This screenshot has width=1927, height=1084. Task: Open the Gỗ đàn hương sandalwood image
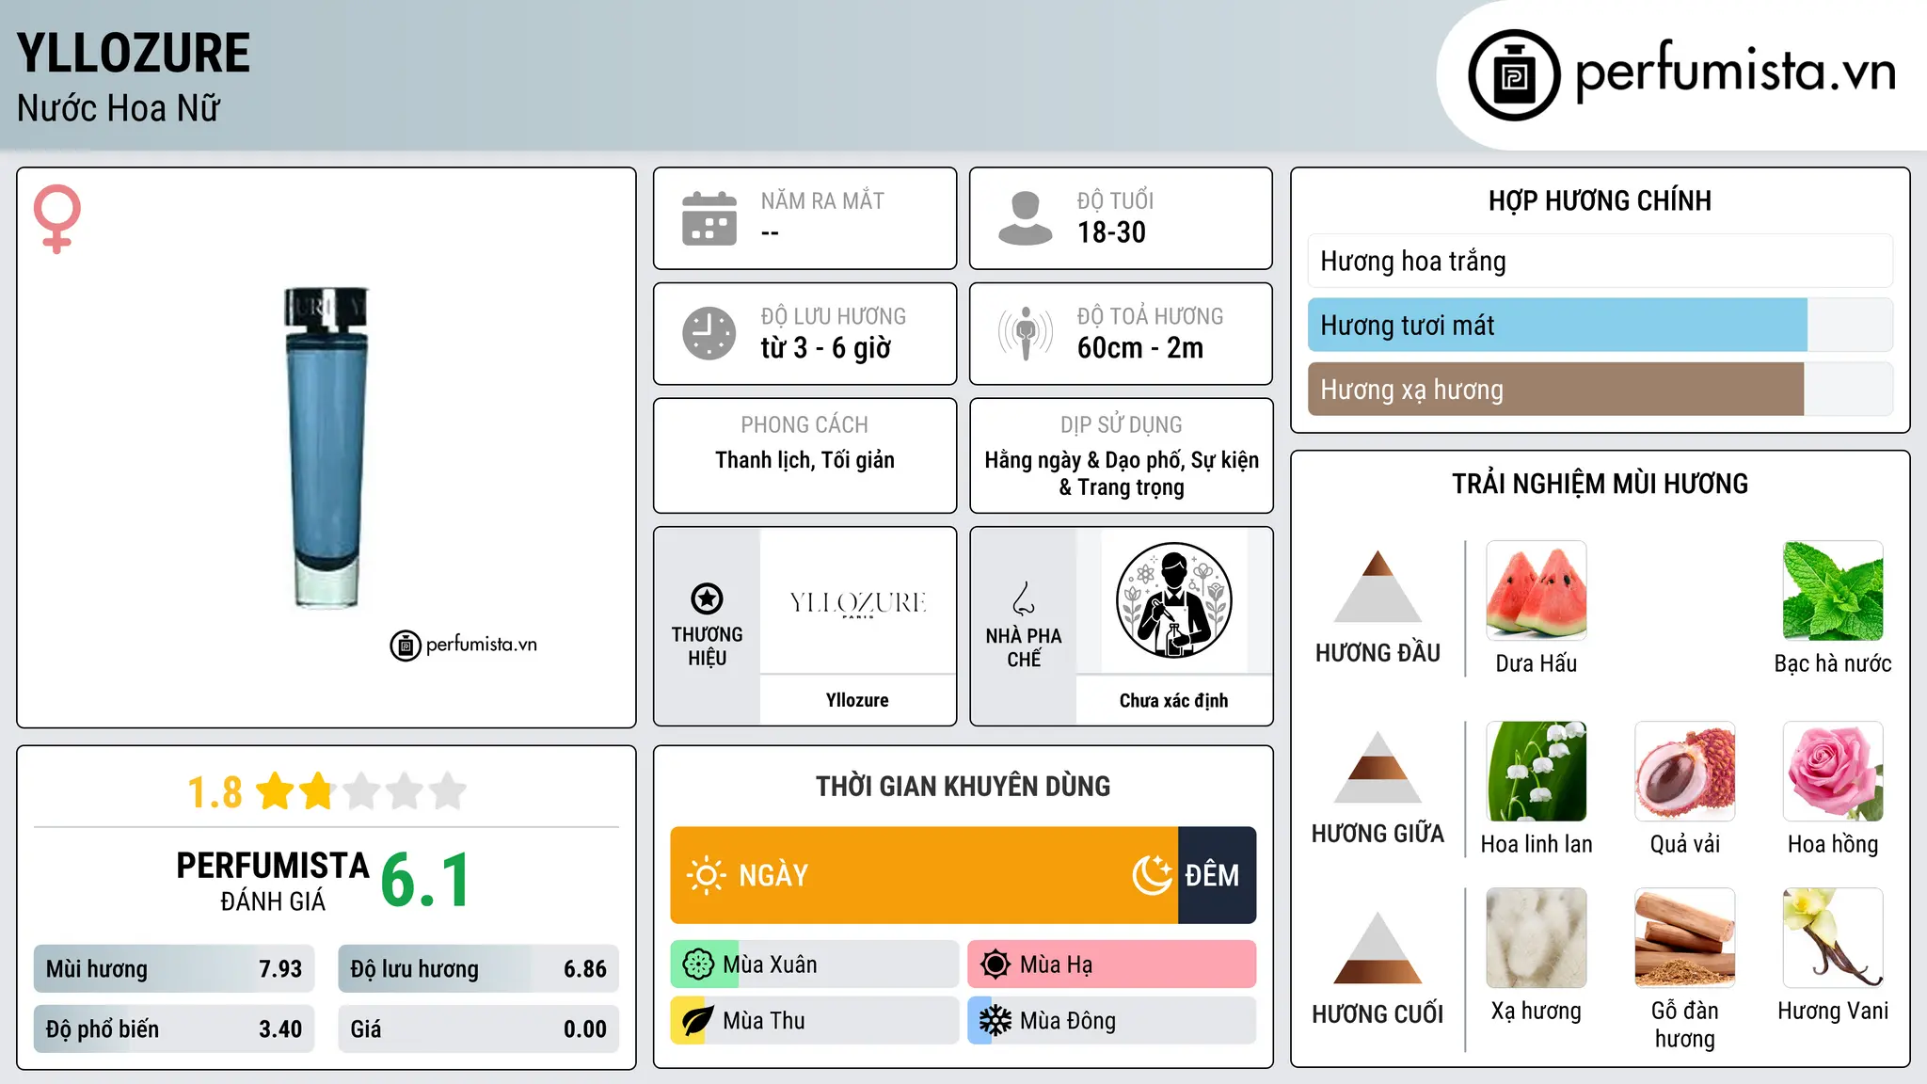(x=1685, y=938)
